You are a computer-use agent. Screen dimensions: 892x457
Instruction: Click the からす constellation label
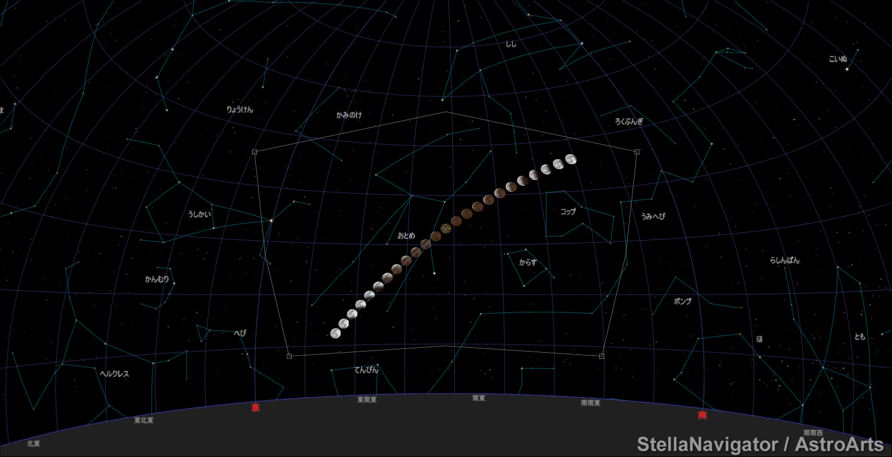point(527,262)
